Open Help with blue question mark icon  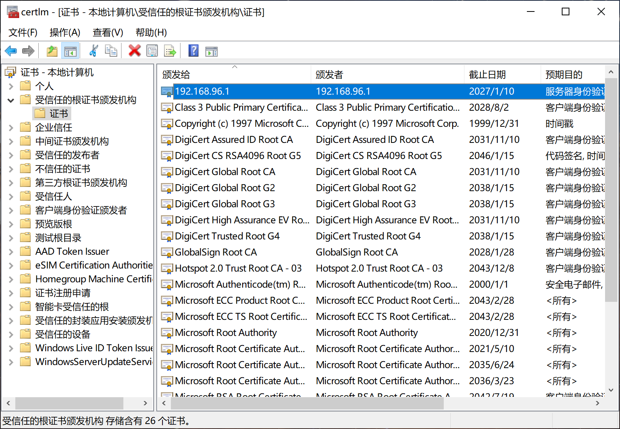pos(194,51)
